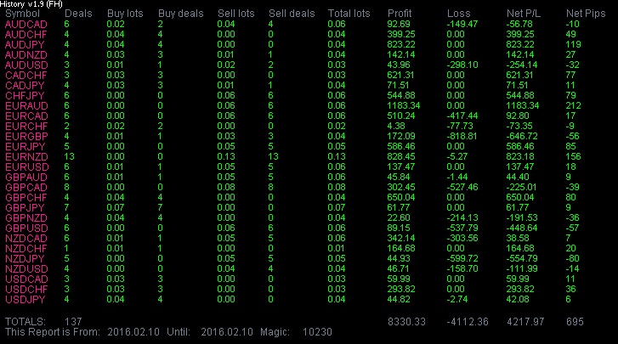Click the Sell lots column header
The height and width of the screenshot is (344, 618).
click(236, 14)
